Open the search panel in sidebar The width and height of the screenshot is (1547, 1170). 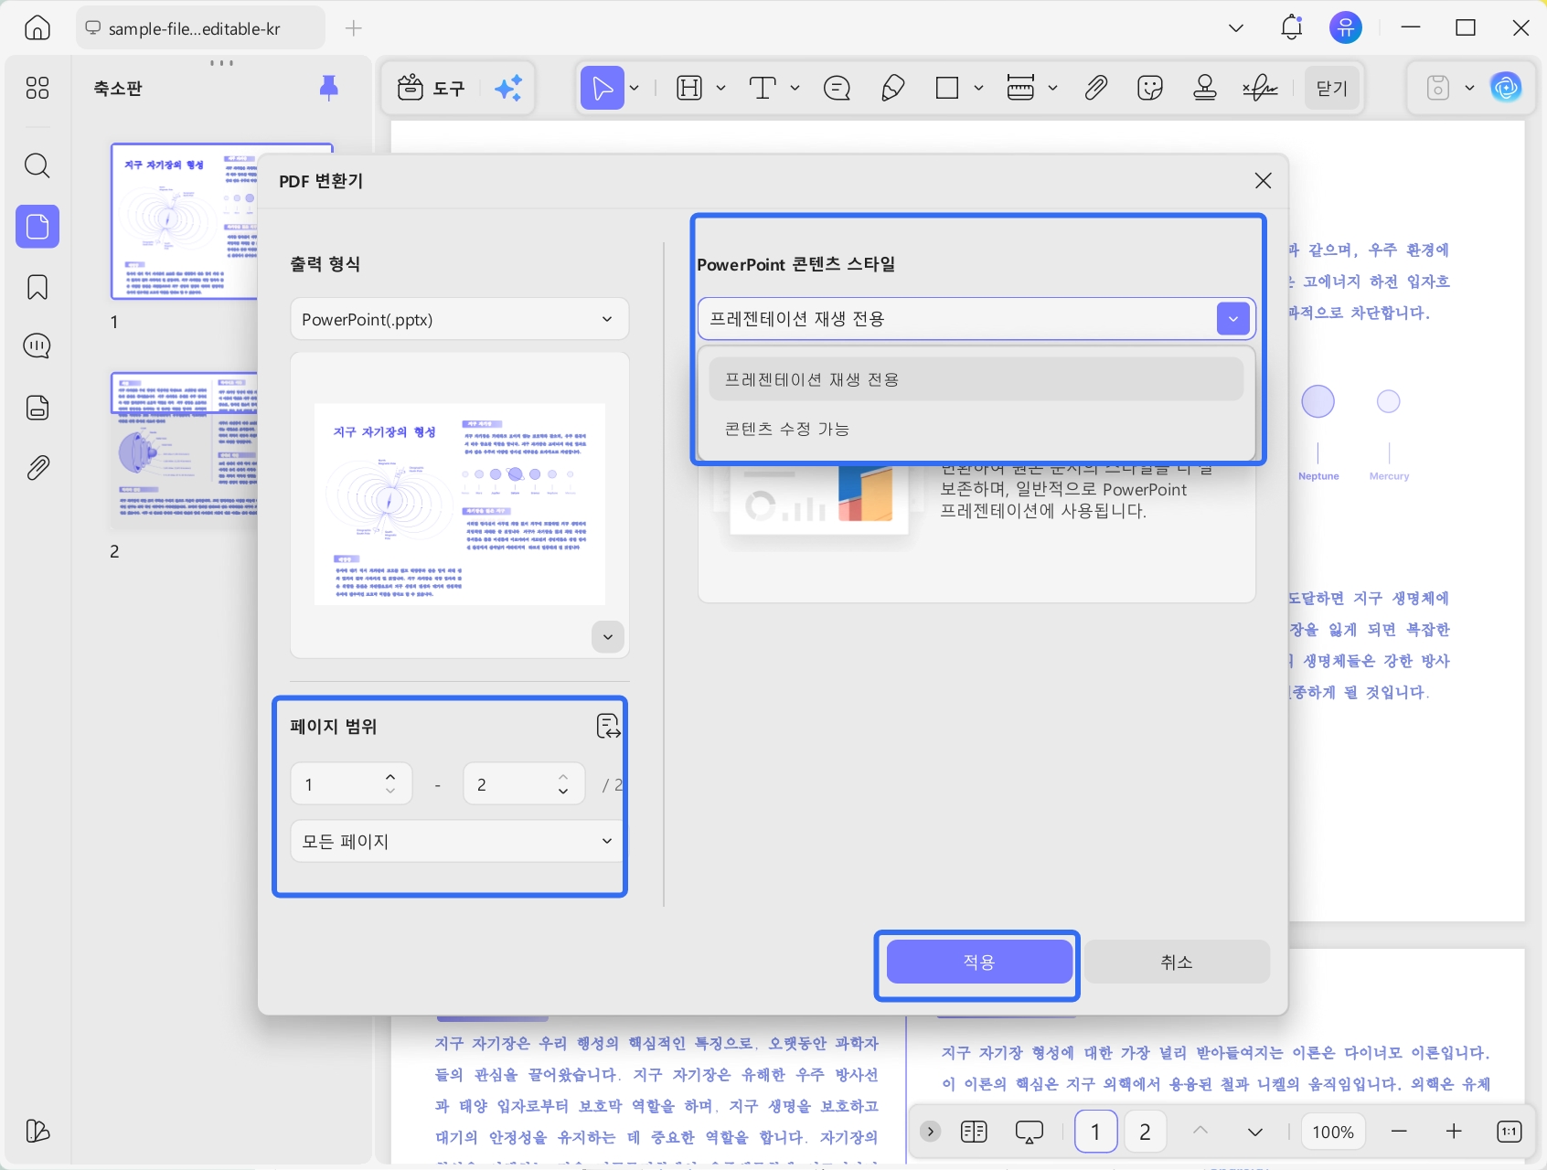37,165
